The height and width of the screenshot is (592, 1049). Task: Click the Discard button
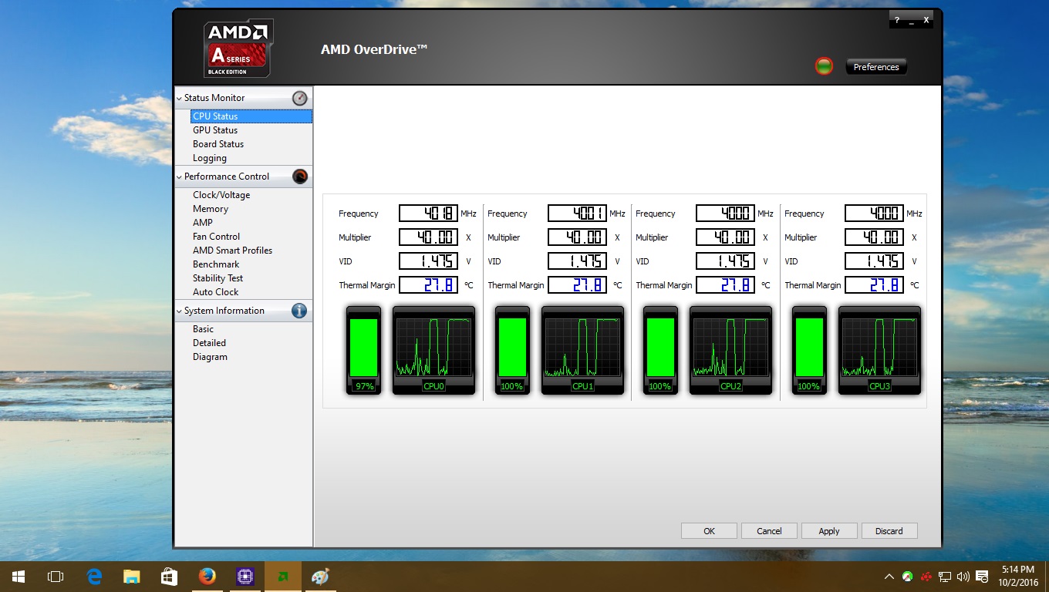pos(889,530)
